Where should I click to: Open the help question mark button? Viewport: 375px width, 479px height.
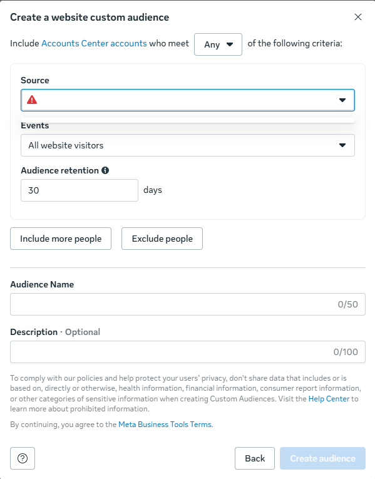coord(23,458)
